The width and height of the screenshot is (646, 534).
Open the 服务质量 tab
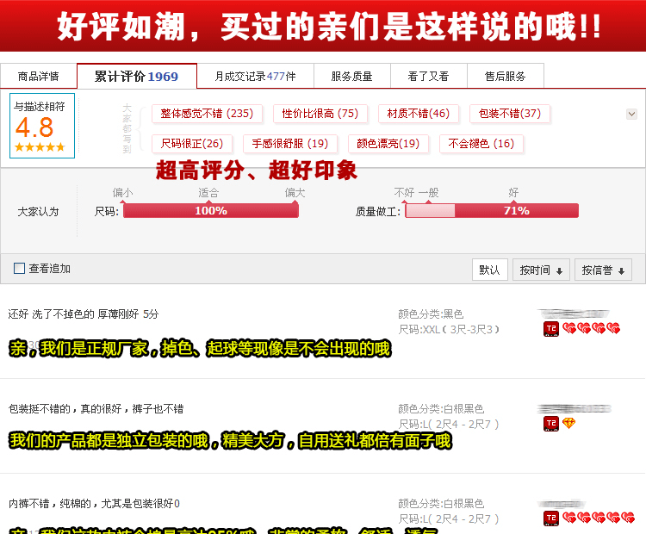pos(351,77)
